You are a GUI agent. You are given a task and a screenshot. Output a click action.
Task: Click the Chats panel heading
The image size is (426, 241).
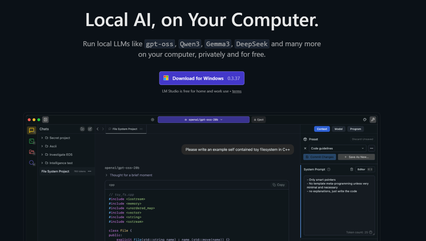(44, 129)
